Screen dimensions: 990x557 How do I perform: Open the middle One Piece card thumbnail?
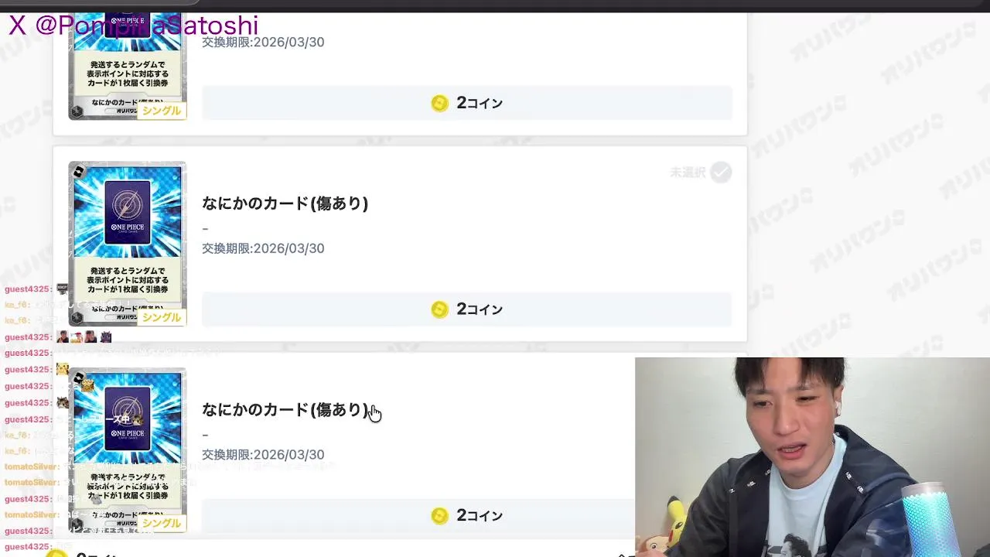[128, 244]
